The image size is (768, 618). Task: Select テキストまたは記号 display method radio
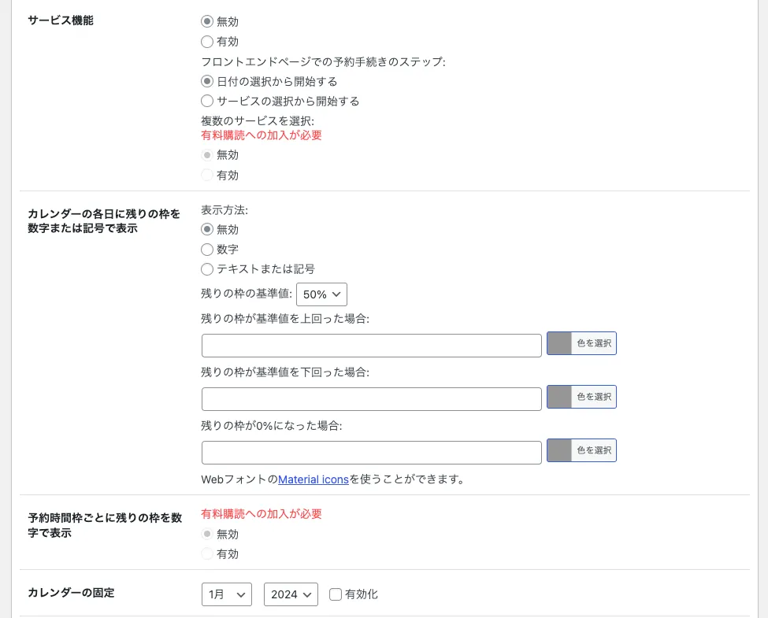[207, 268]
